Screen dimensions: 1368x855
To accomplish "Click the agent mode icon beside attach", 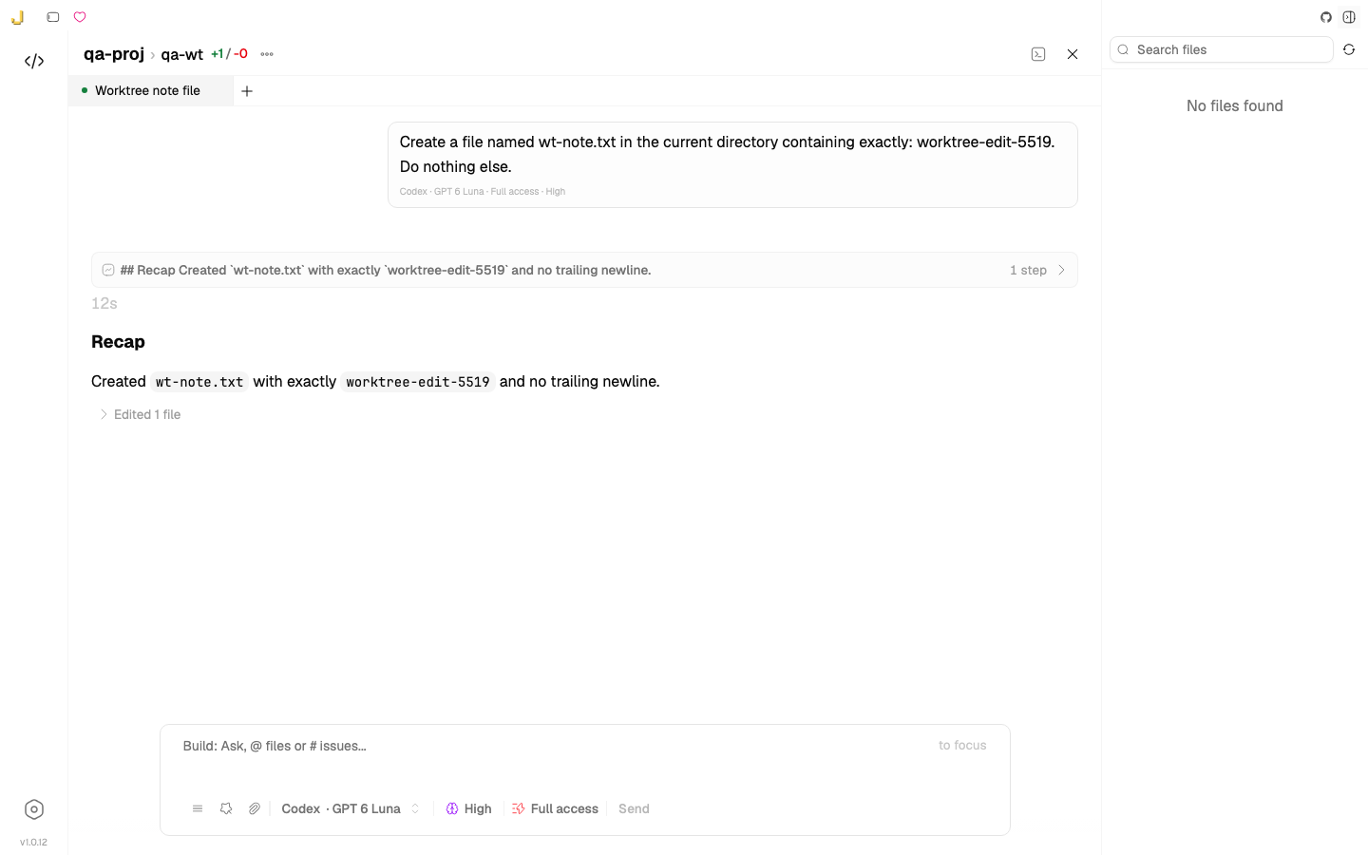I will (x=226, y=808).
